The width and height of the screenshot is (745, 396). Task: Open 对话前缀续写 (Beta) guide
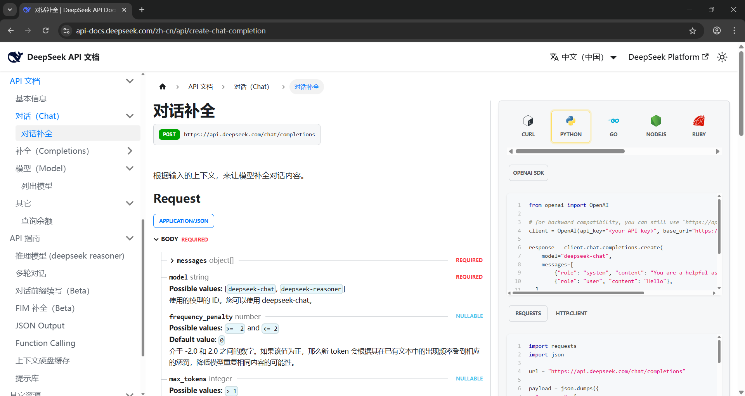52,291
